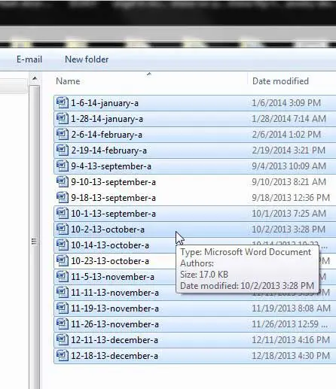Image resolution: width=336 pixels, height=389 pixels.
Task: Click the date 12/11/2013 4:16 PM
Action: coord(291,340)
